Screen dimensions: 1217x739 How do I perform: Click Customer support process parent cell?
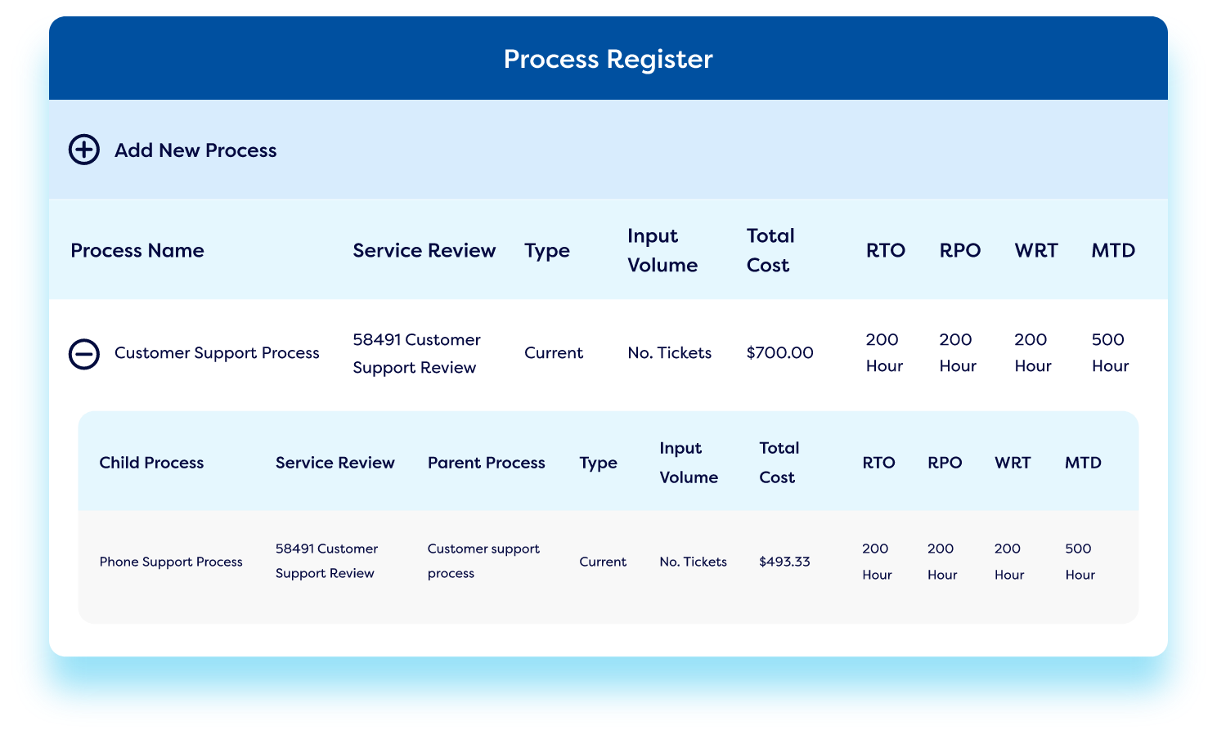pos(483,561)
